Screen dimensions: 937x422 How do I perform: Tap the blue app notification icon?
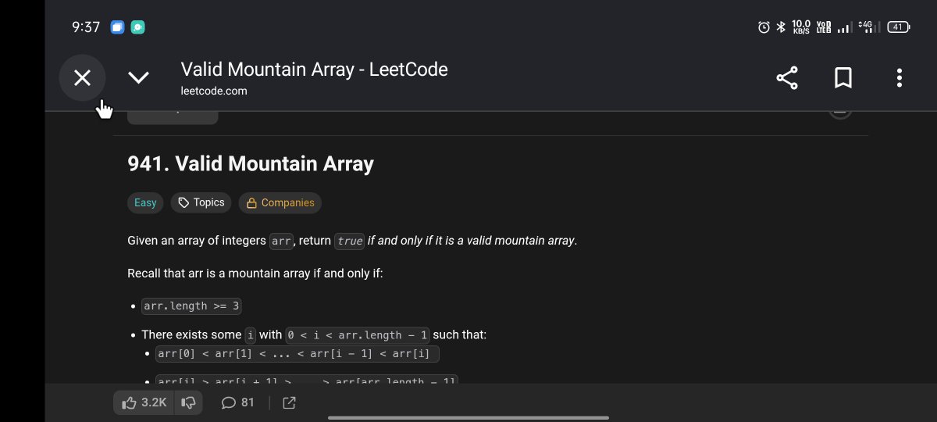tap(117, 27)
